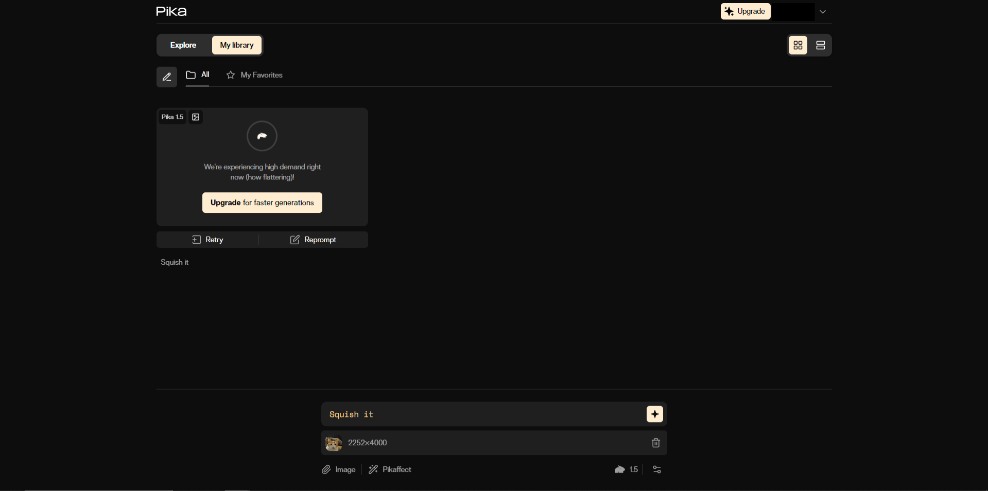Switch to list view layout

point(821,45)
